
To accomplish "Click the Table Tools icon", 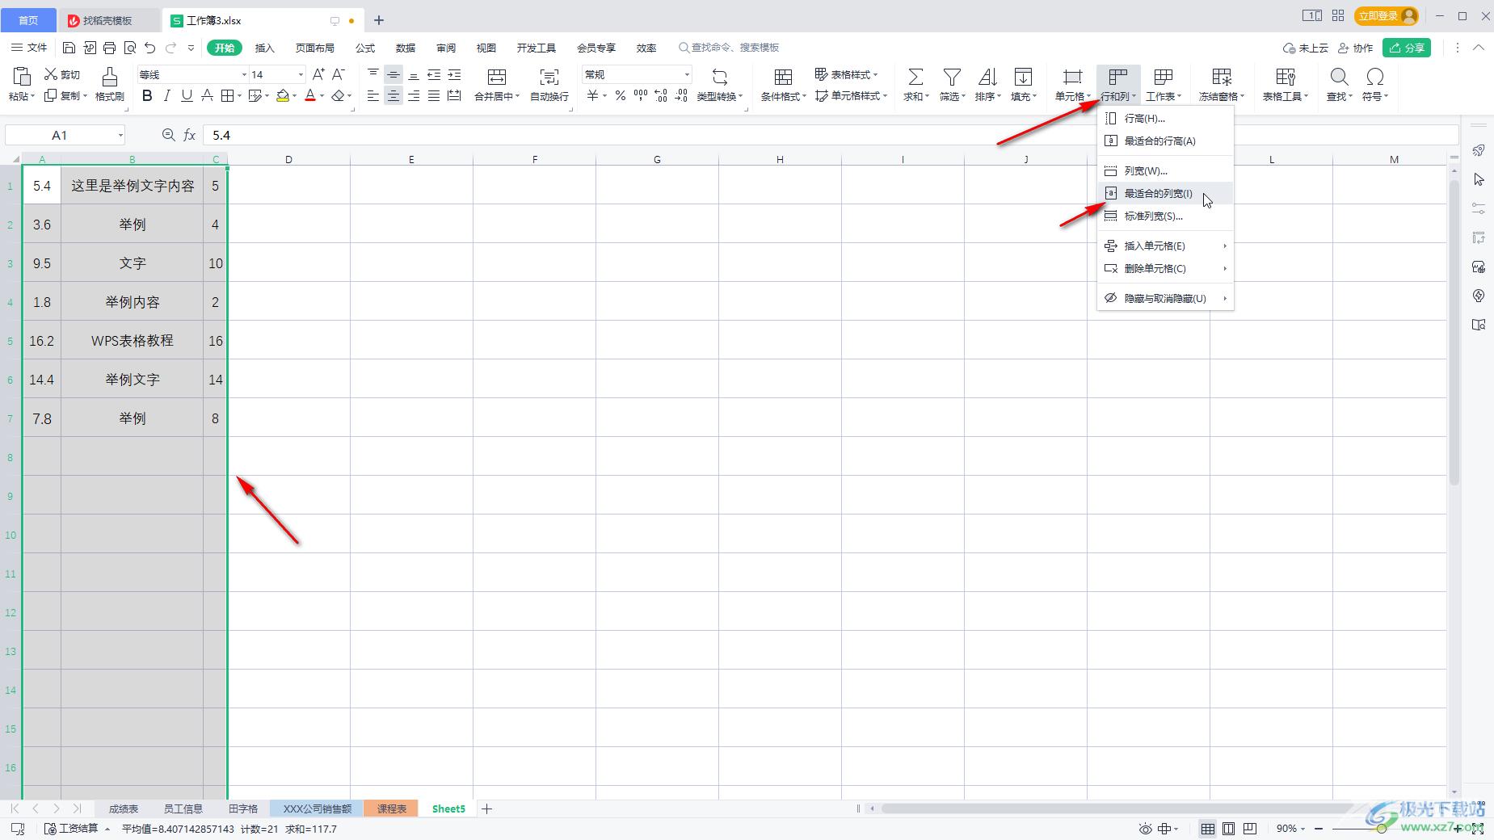I will pyautogui.click(x=1285, y=77).
